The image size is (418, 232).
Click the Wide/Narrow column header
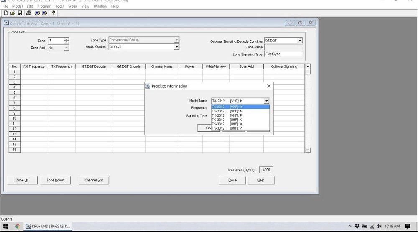[x=216, y=66]
